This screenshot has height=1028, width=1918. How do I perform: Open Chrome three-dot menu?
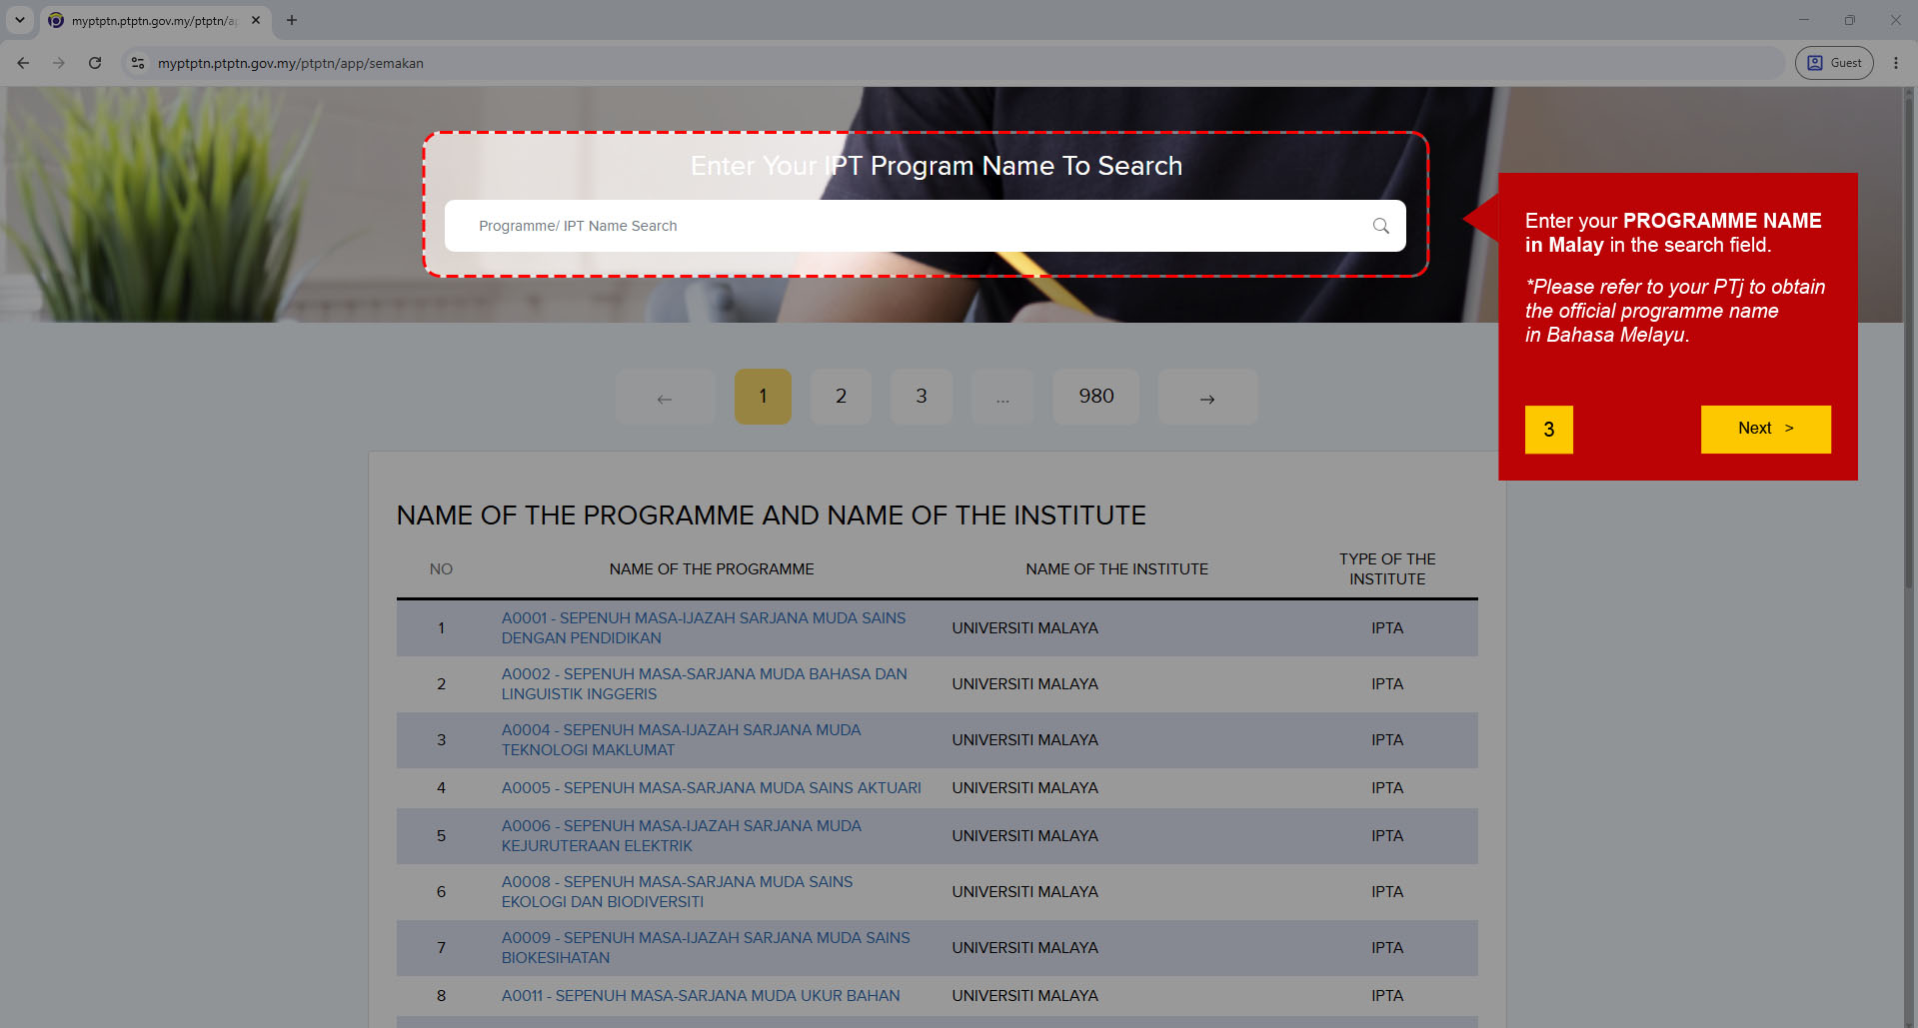1896,63
